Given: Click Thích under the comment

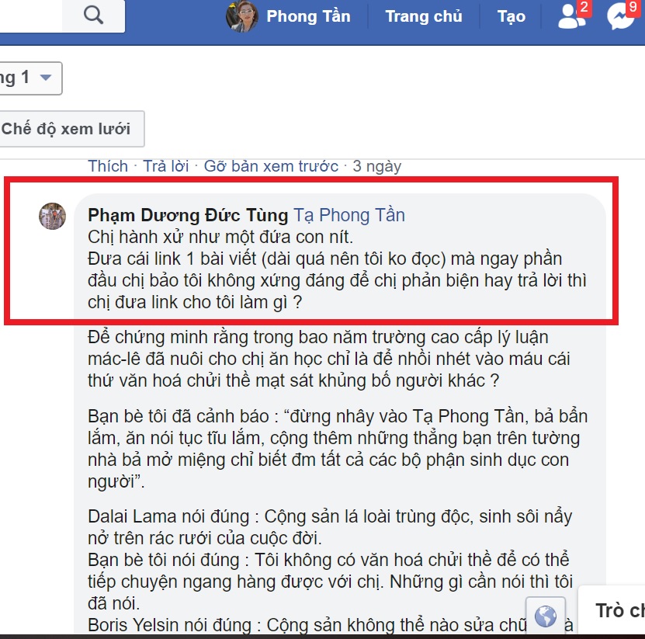Looking at the screenshot, I should [108, 166].
